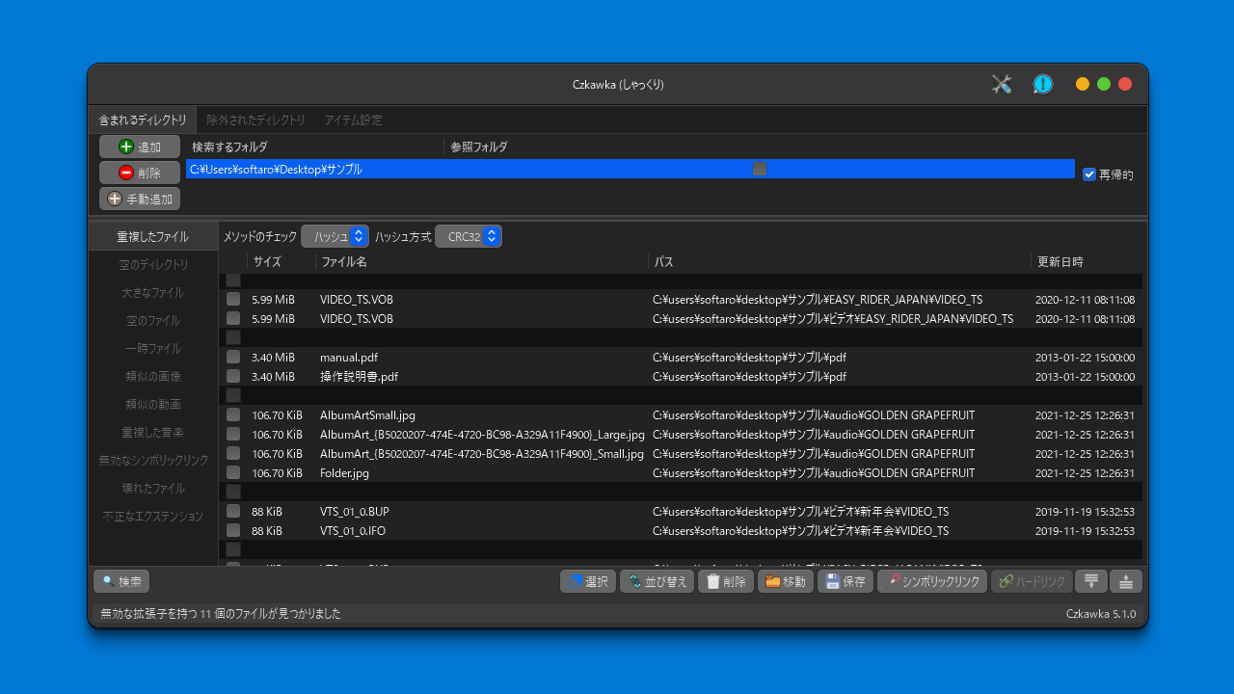
Task: Click the ハードリンク hardlink button
Action: pyautogui.click(x=1032, y=581)
